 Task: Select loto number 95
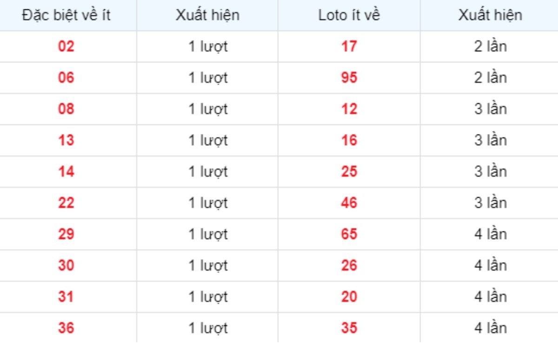pyautogui.click(x=349, y=78)
